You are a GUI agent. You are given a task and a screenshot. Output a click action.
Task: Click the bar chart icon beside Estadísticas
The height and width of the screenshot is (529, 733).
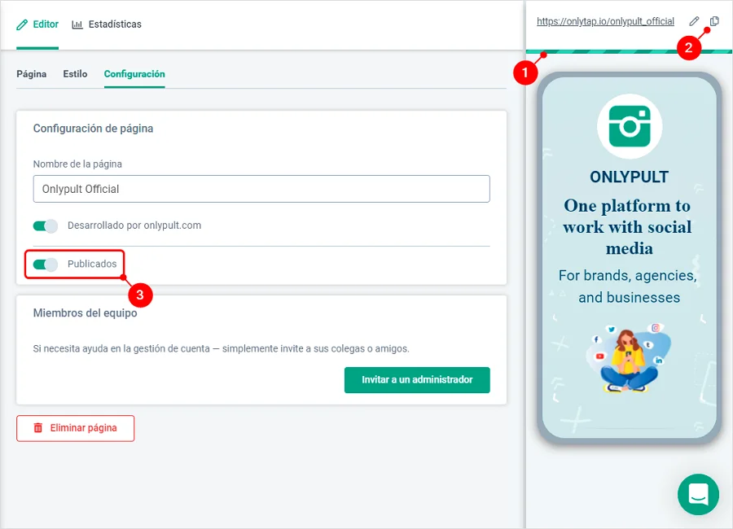pyautogui.click(x=77, y=24)
